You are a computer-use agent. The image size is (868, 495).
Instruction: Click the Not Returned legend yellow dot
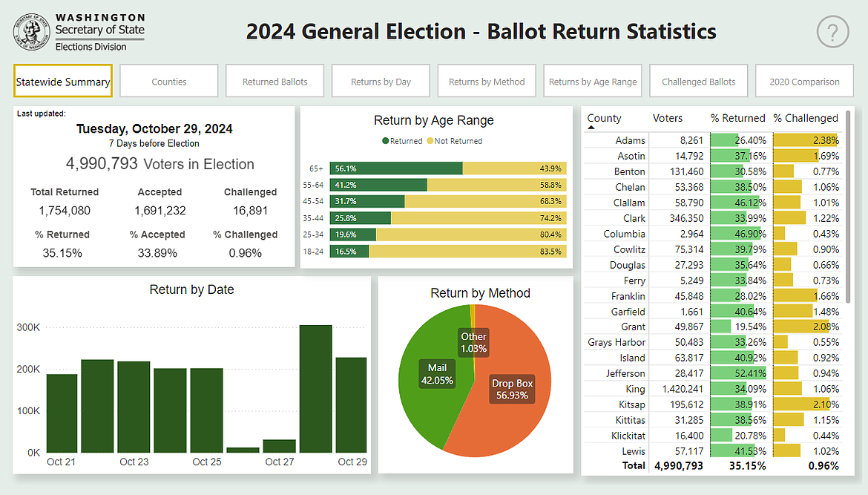click(430, 141)
